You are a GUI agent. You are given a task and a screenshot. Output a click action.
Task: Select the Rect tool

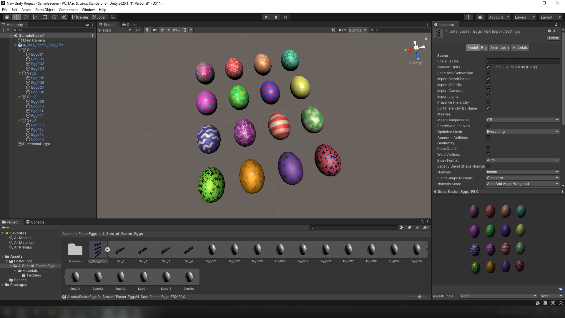click(45, 17)
